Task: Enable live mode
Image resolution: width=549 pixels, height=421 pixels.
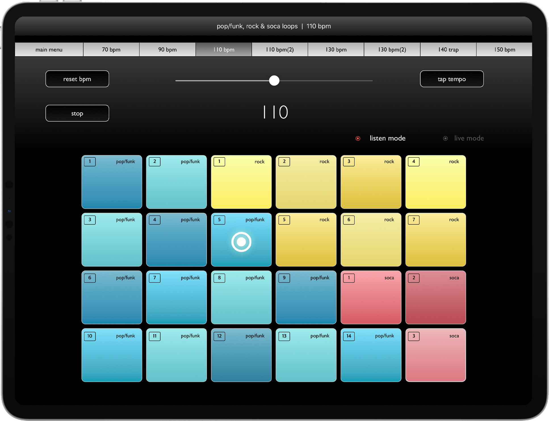Action: [x=445, y=138]
